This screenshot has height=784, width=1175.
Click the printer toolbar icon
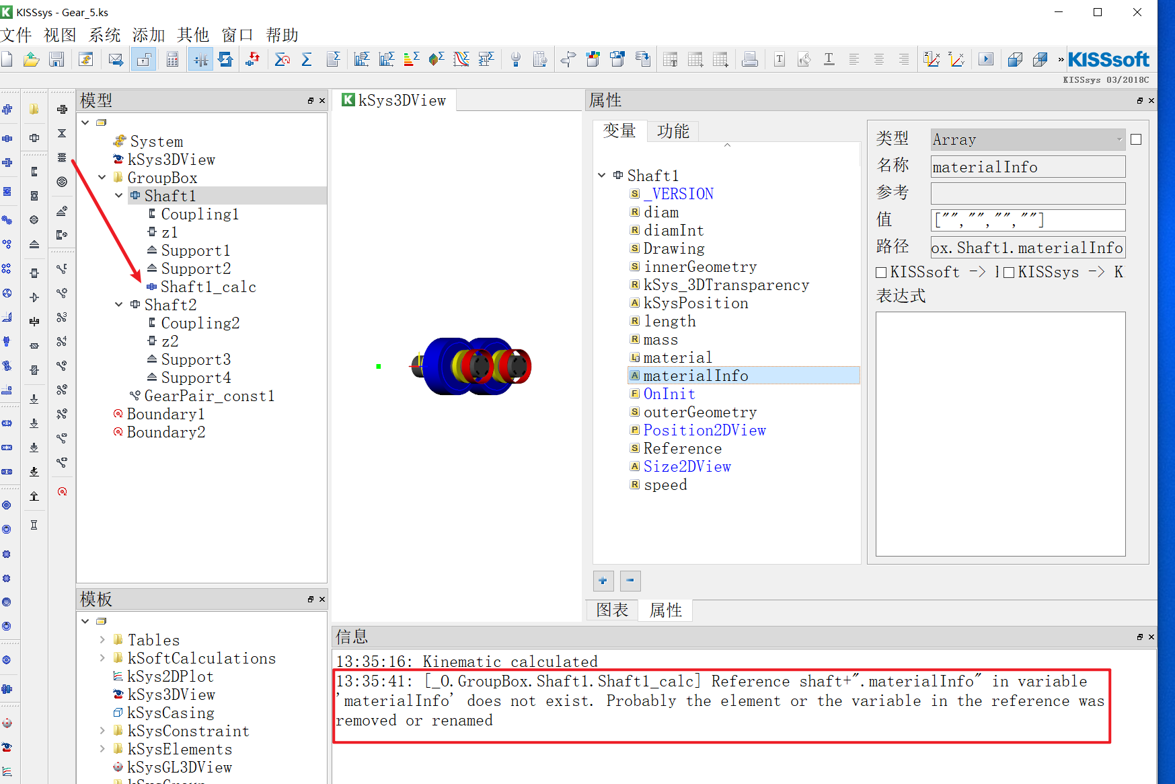point(750,59)
